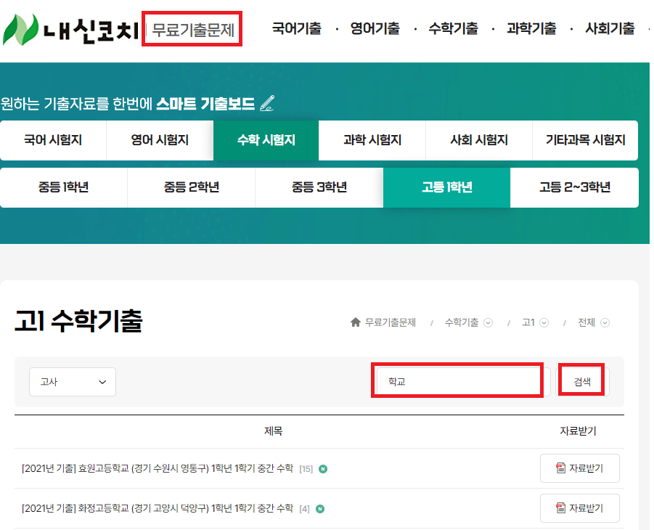The image size is (654, 530).
Task: Expand the 전체 breadcrumb dropdown
Action: click(602, 322)
